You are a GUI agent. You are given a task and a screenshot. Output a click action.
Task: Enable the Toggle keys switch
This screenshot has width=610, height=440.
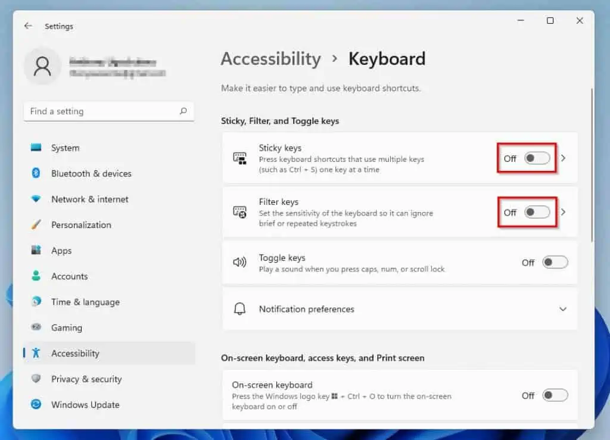click(555, 263)
